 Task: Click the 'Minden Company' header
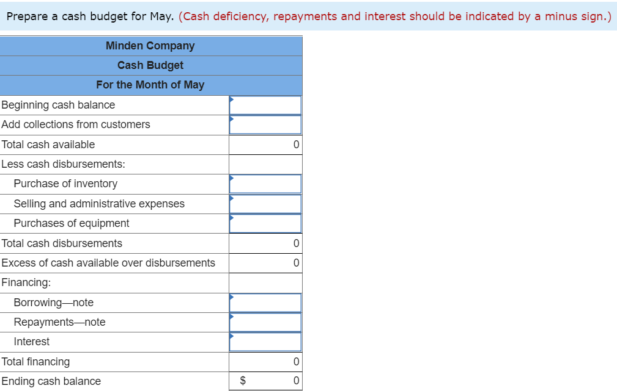(150, 46)
